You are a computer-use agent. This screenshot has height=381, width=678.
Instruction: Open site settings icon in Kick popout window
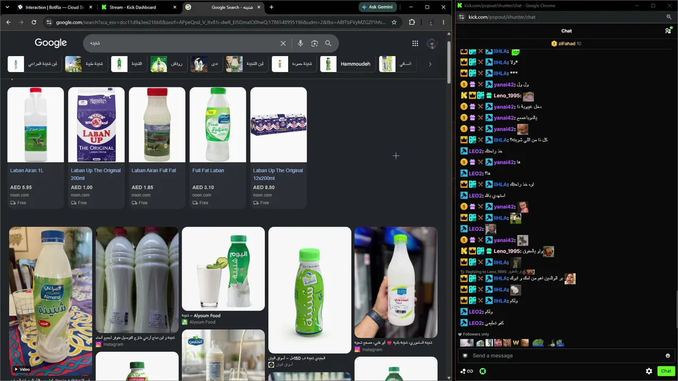(x=461, y=17)
